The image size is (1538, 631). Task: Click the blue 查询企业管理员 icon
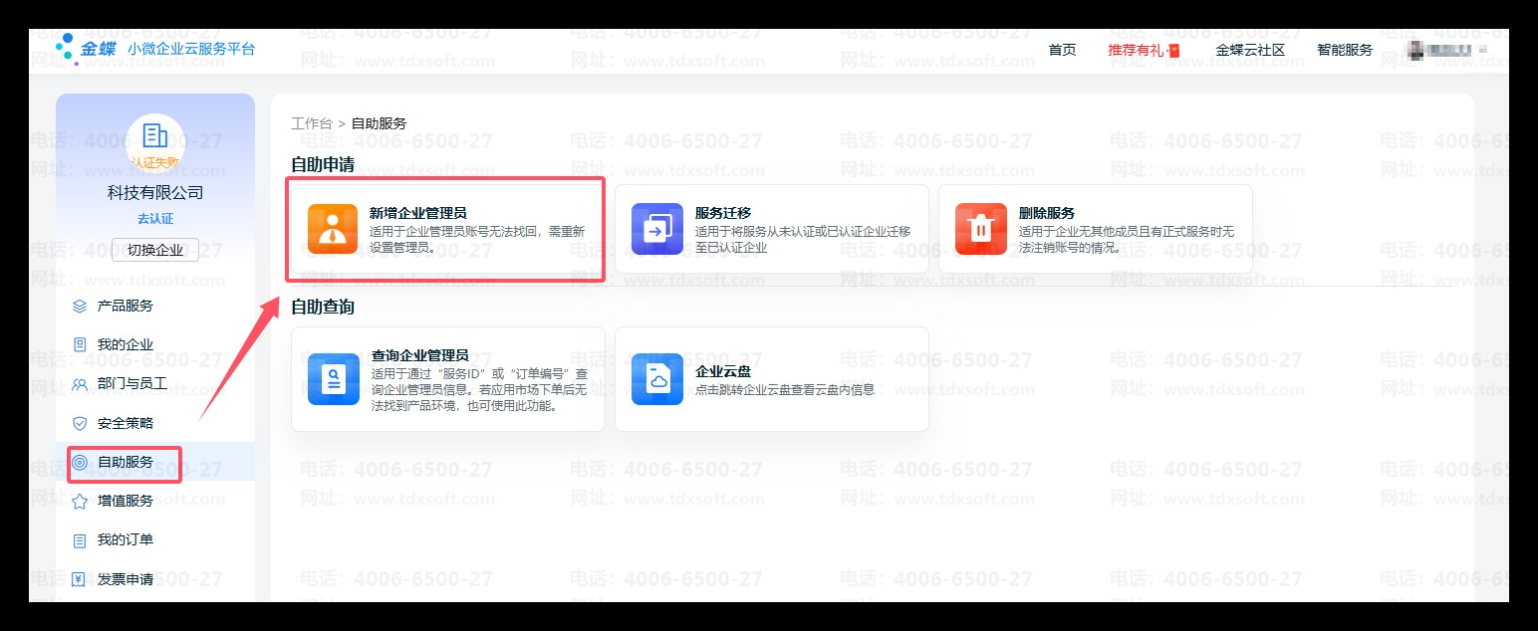(333, 379)
